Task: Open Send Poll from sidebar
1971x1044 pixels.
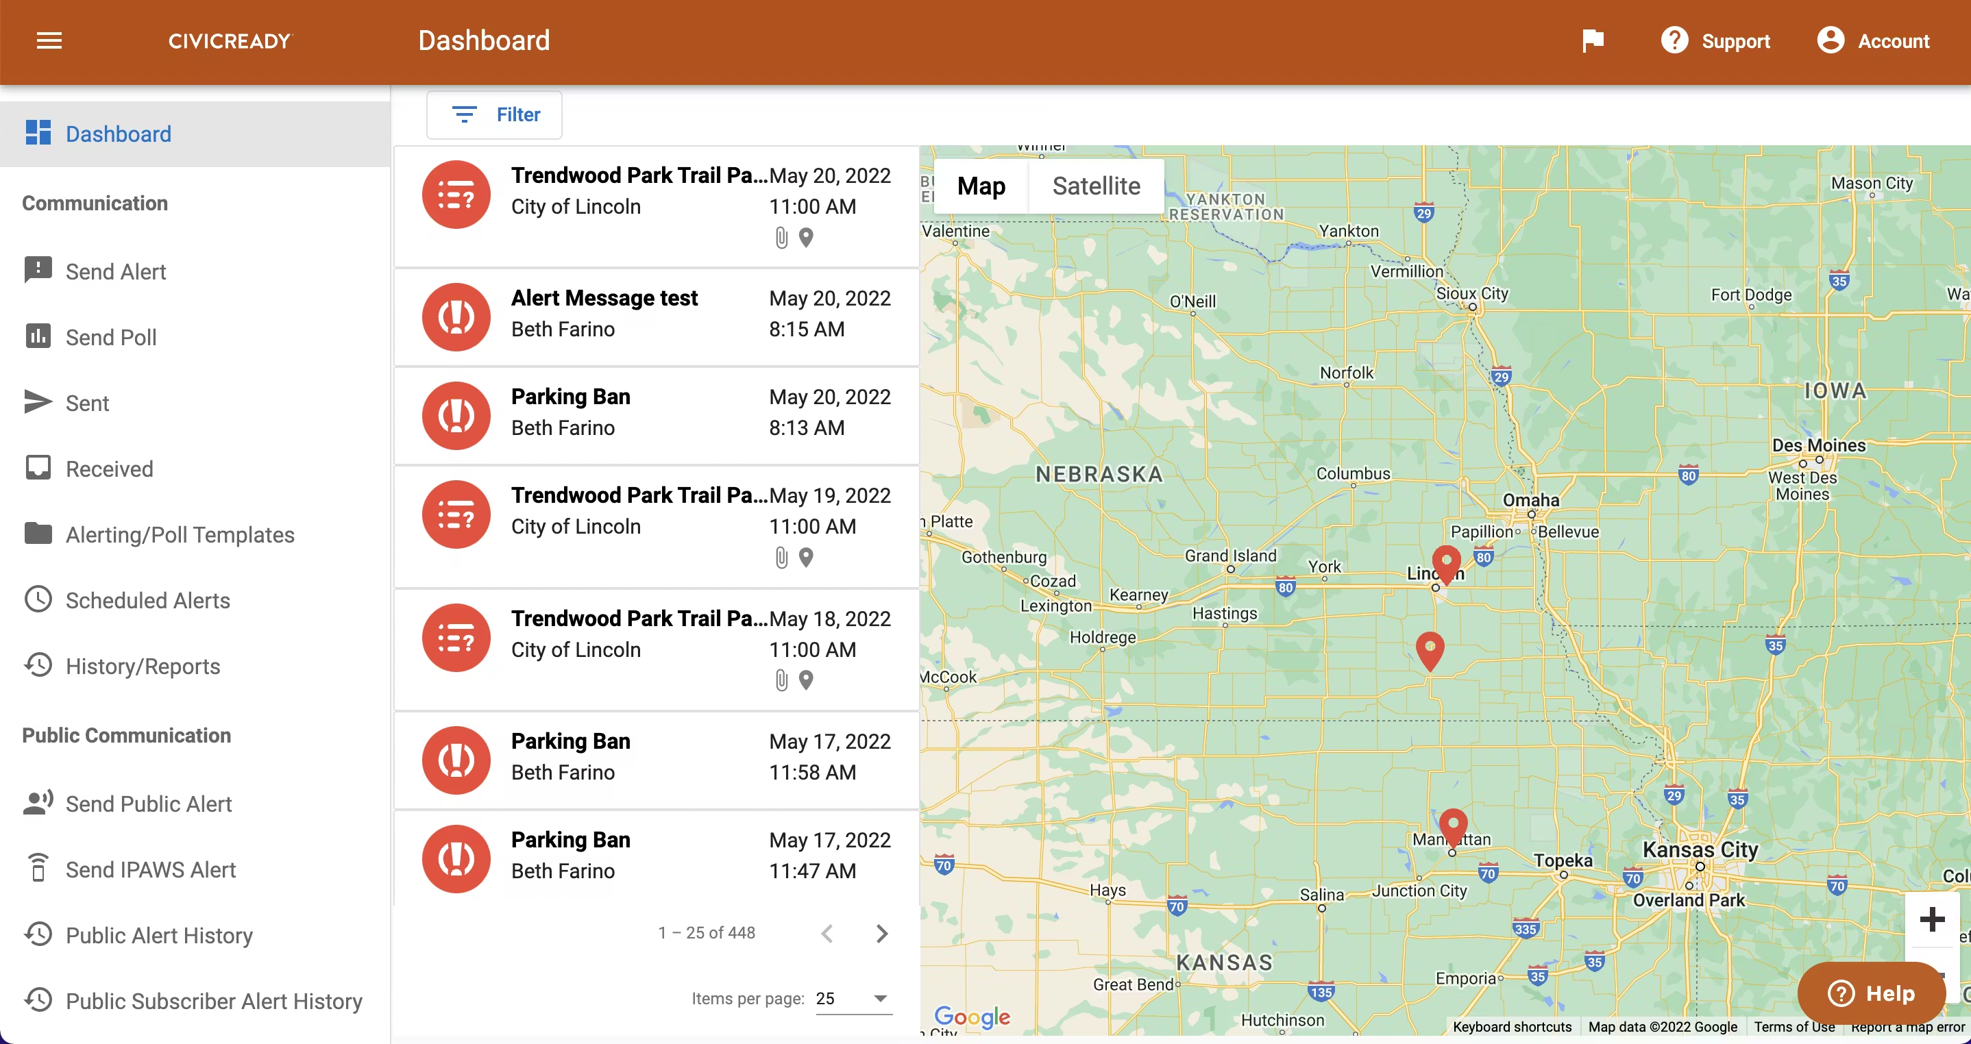Action: point(111,336)
